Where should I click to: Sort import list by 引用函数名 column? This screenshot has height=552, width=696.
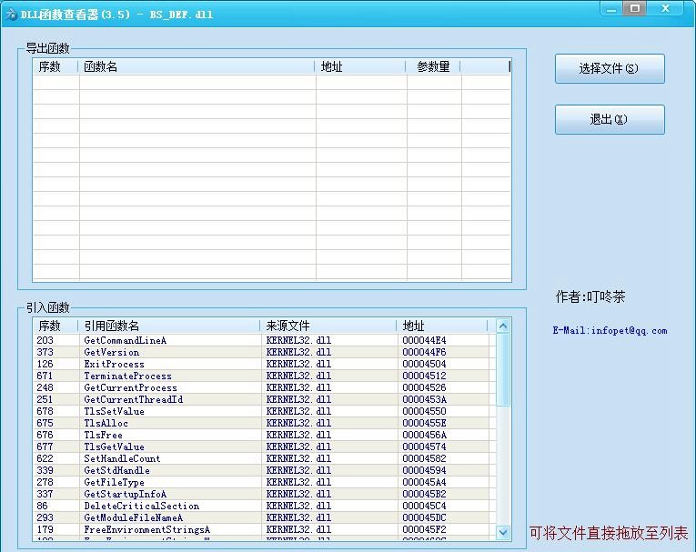(169, 326)
